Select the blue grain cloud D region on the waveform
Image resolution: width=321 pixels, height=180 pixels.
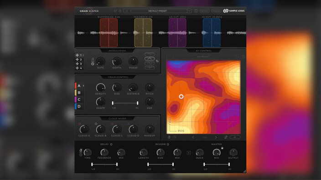(x=212, y=33)
